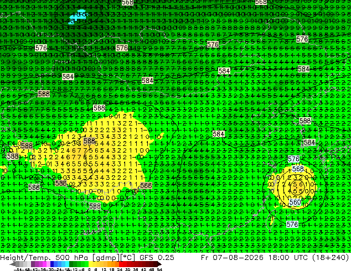Click the 568 label at the top edge, left one

pos(127,2)
